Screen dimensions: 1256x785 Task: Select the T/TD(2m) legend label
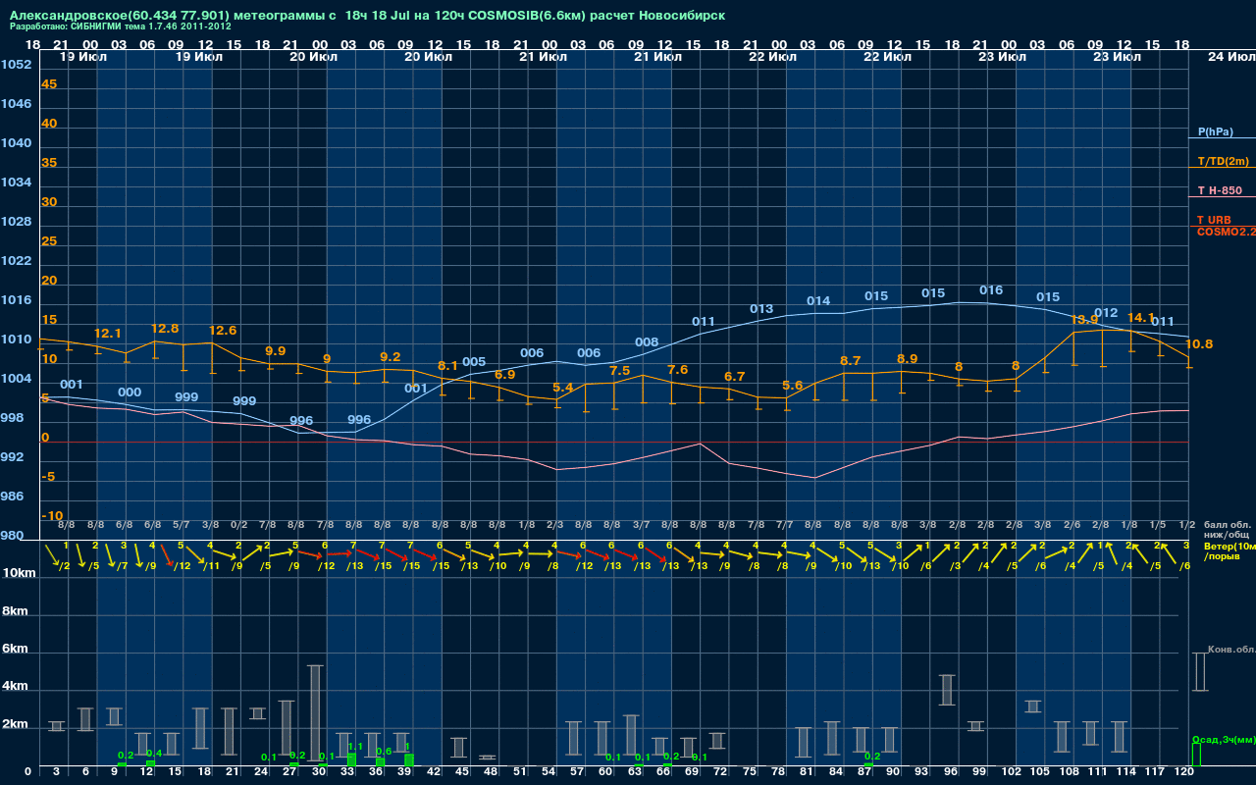(1223, 161)
